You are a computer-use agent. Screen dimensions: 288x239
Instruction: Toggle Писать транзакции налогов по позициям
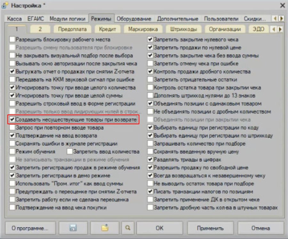pos(150,191)
